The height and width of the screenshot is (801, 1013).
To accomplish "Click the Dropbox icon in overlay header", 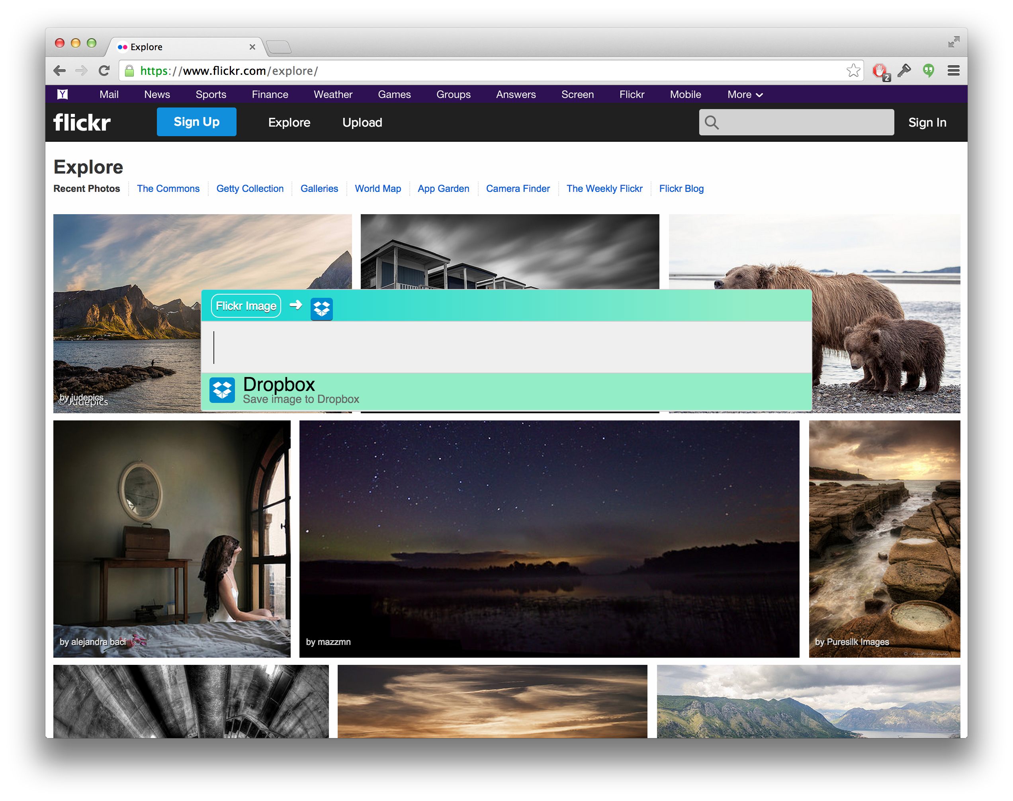I will point(322,309).
